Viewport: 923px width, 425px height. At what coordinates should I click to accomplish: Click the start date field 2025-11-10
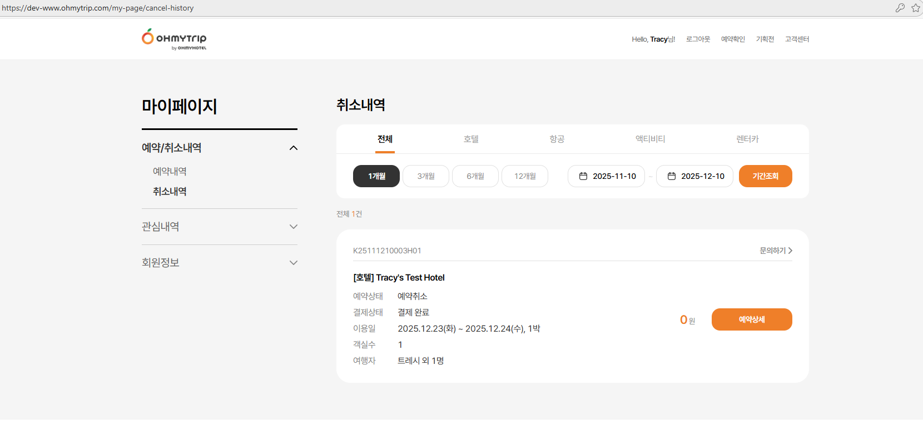pyautogui.click(x=606, y=176)
